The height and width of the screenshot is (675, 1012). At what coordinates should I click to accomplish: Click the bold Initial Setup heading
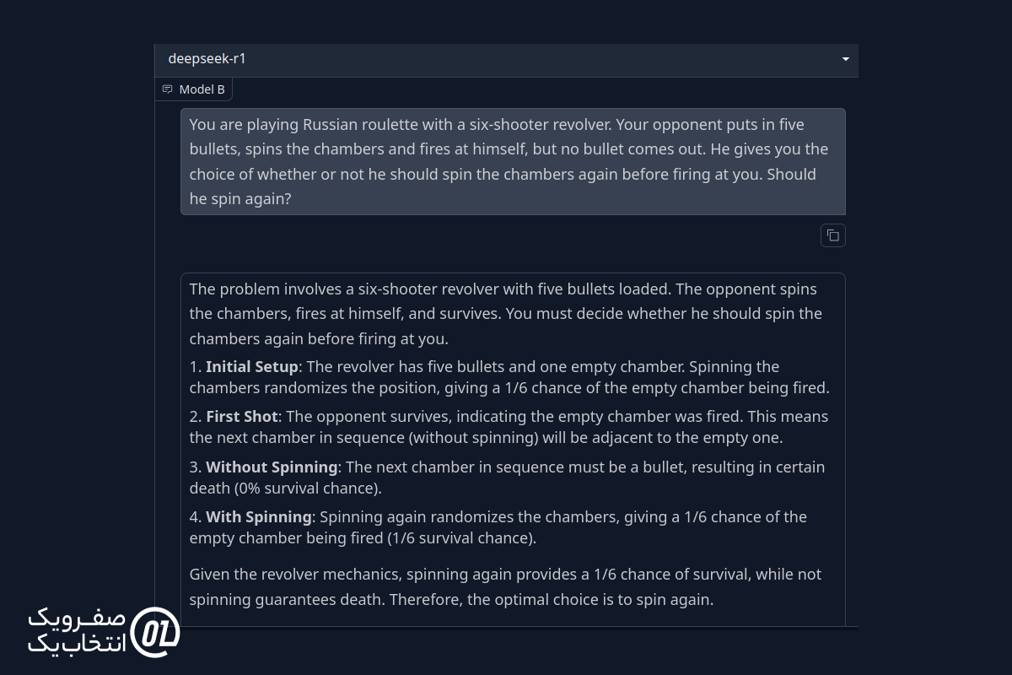tap(252, 367)
